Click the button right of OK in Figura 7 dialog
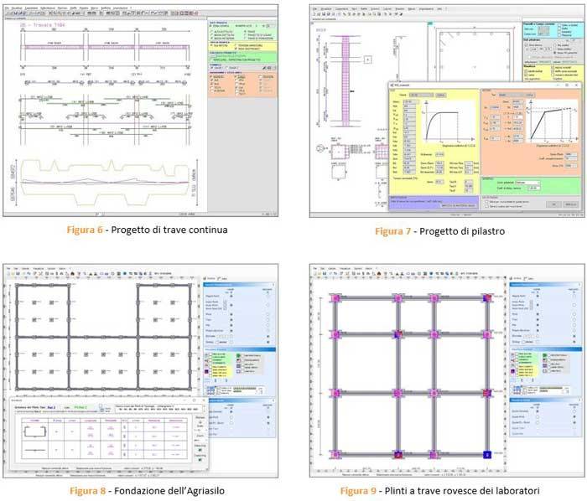587x501 pixels. (570, 204)
